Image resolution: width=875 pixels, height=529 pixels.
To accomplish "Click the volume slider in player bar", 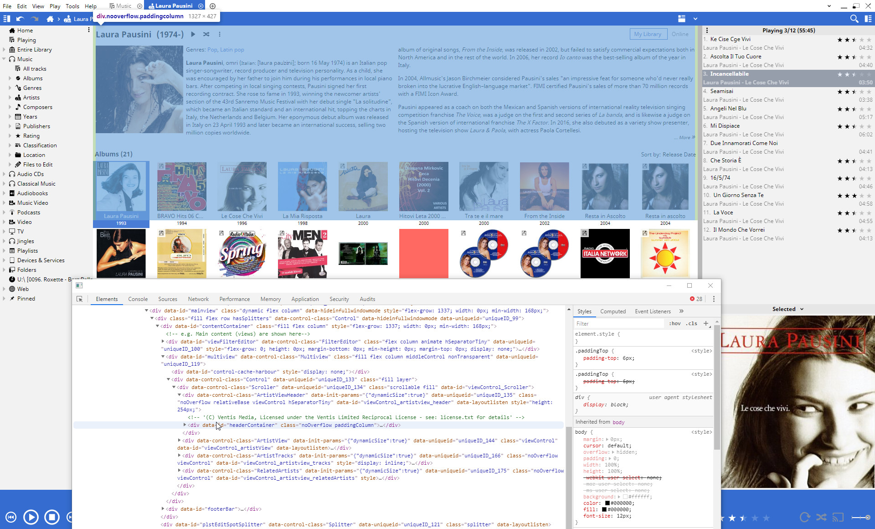I will tap(861, 517).
